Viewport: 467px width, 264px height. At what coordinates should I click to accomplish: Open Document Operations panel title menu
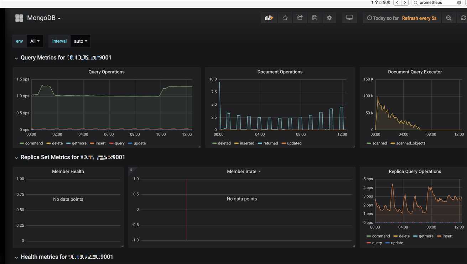pos(280,72)
